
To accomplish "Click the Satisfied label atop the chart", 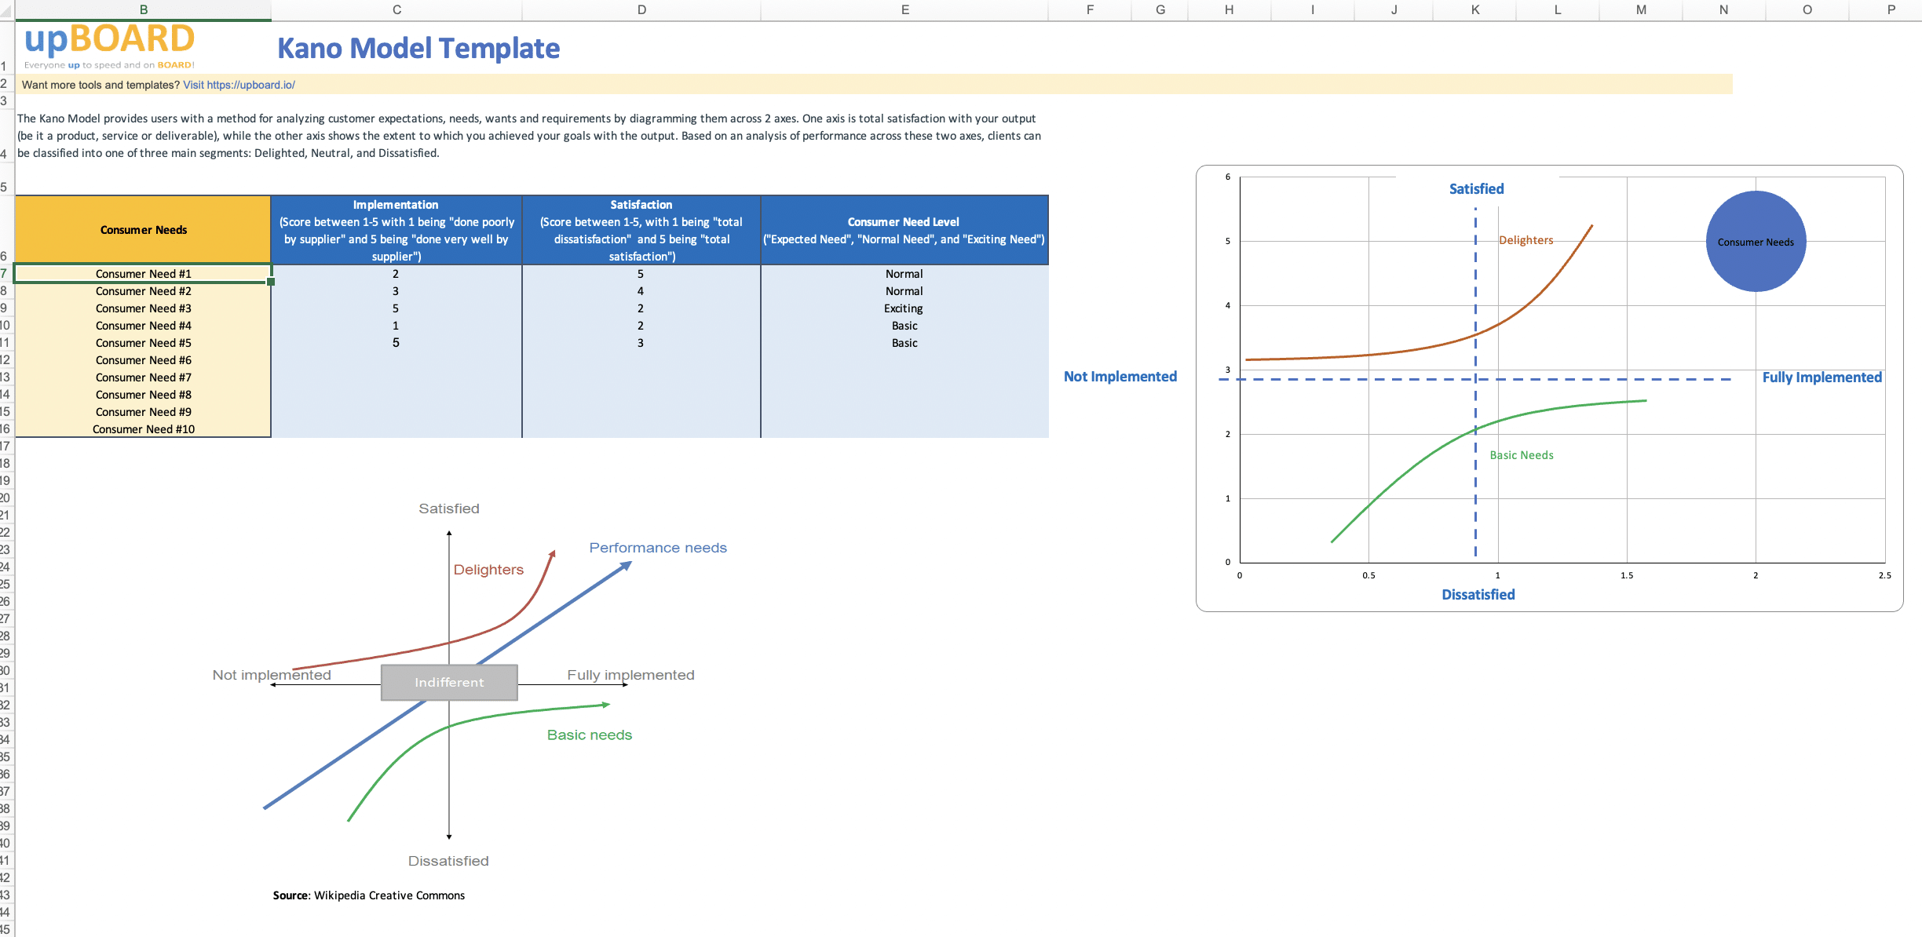I will (1476, 189).
